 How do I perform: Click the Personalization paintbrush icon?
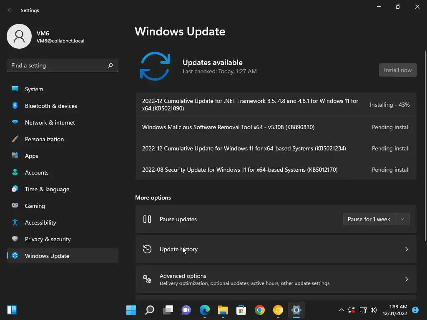point(15,139)
